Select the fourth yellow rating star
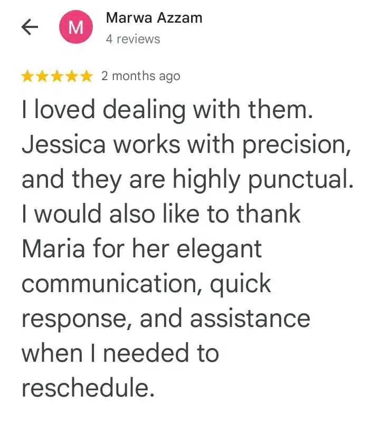Viewport: 380px width, 424px height. (x=72, y=76)
